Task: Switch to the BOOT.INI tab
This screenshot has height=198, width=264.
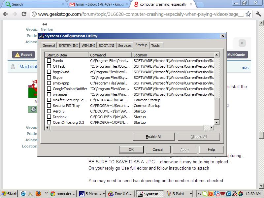Action: coord(106,46)
